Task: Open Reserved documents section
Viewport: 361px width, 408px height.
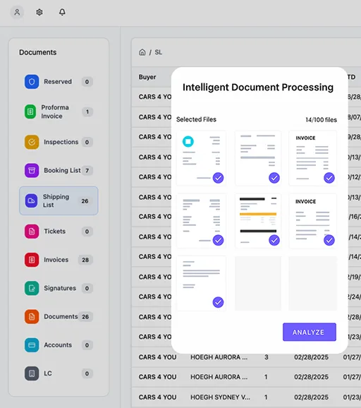Action: click(x=58, y=82)
